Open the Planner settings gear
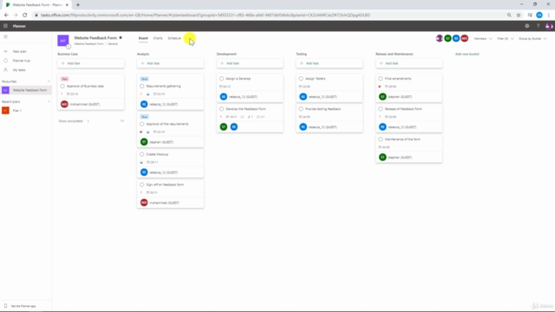The image size is (555, 312). click(x=527, y=26)
